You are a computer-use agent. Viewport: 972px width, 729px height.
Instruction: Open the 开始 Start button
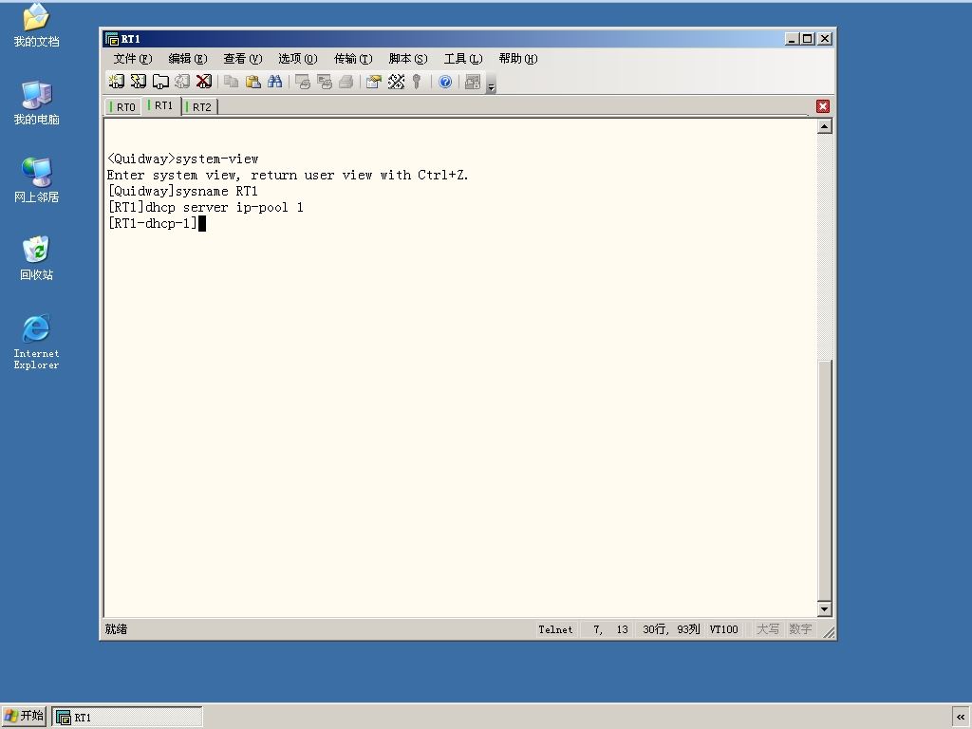coord(24,717)
